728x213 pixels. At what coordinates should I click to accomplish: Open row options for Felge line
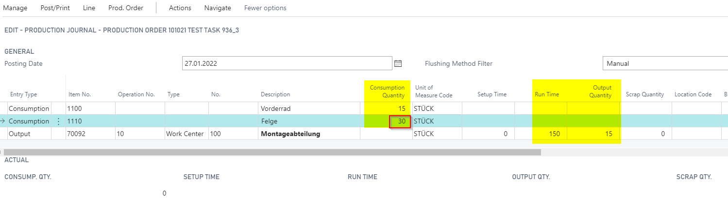pos(59,122)
